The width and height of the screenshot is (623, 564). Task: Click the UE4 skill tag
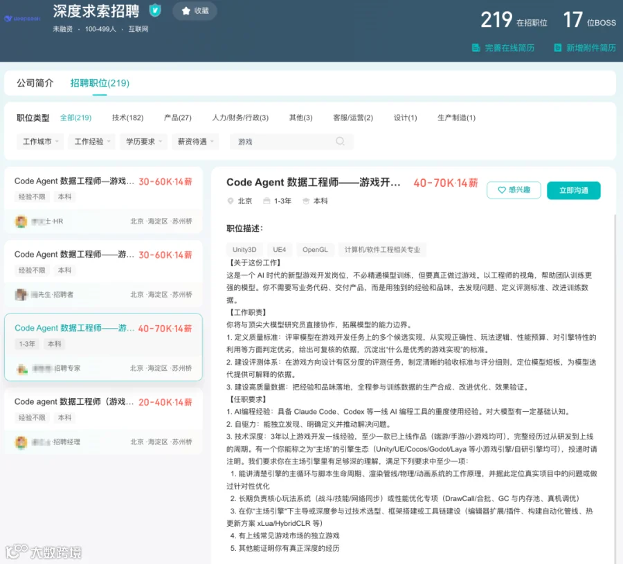pyautogui.click(x=280, y=249)
